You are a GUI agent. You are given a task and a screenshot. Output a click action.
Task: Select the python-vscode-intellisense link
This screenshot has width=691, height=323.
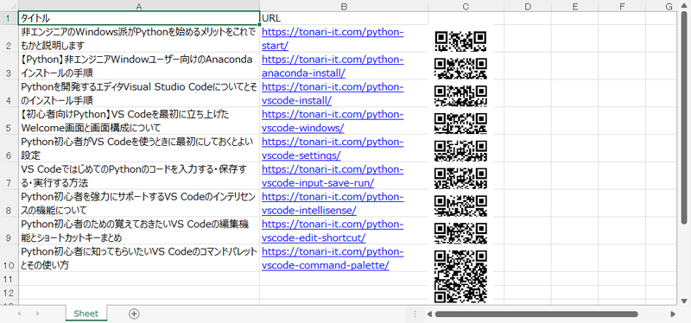click(333, 204)
